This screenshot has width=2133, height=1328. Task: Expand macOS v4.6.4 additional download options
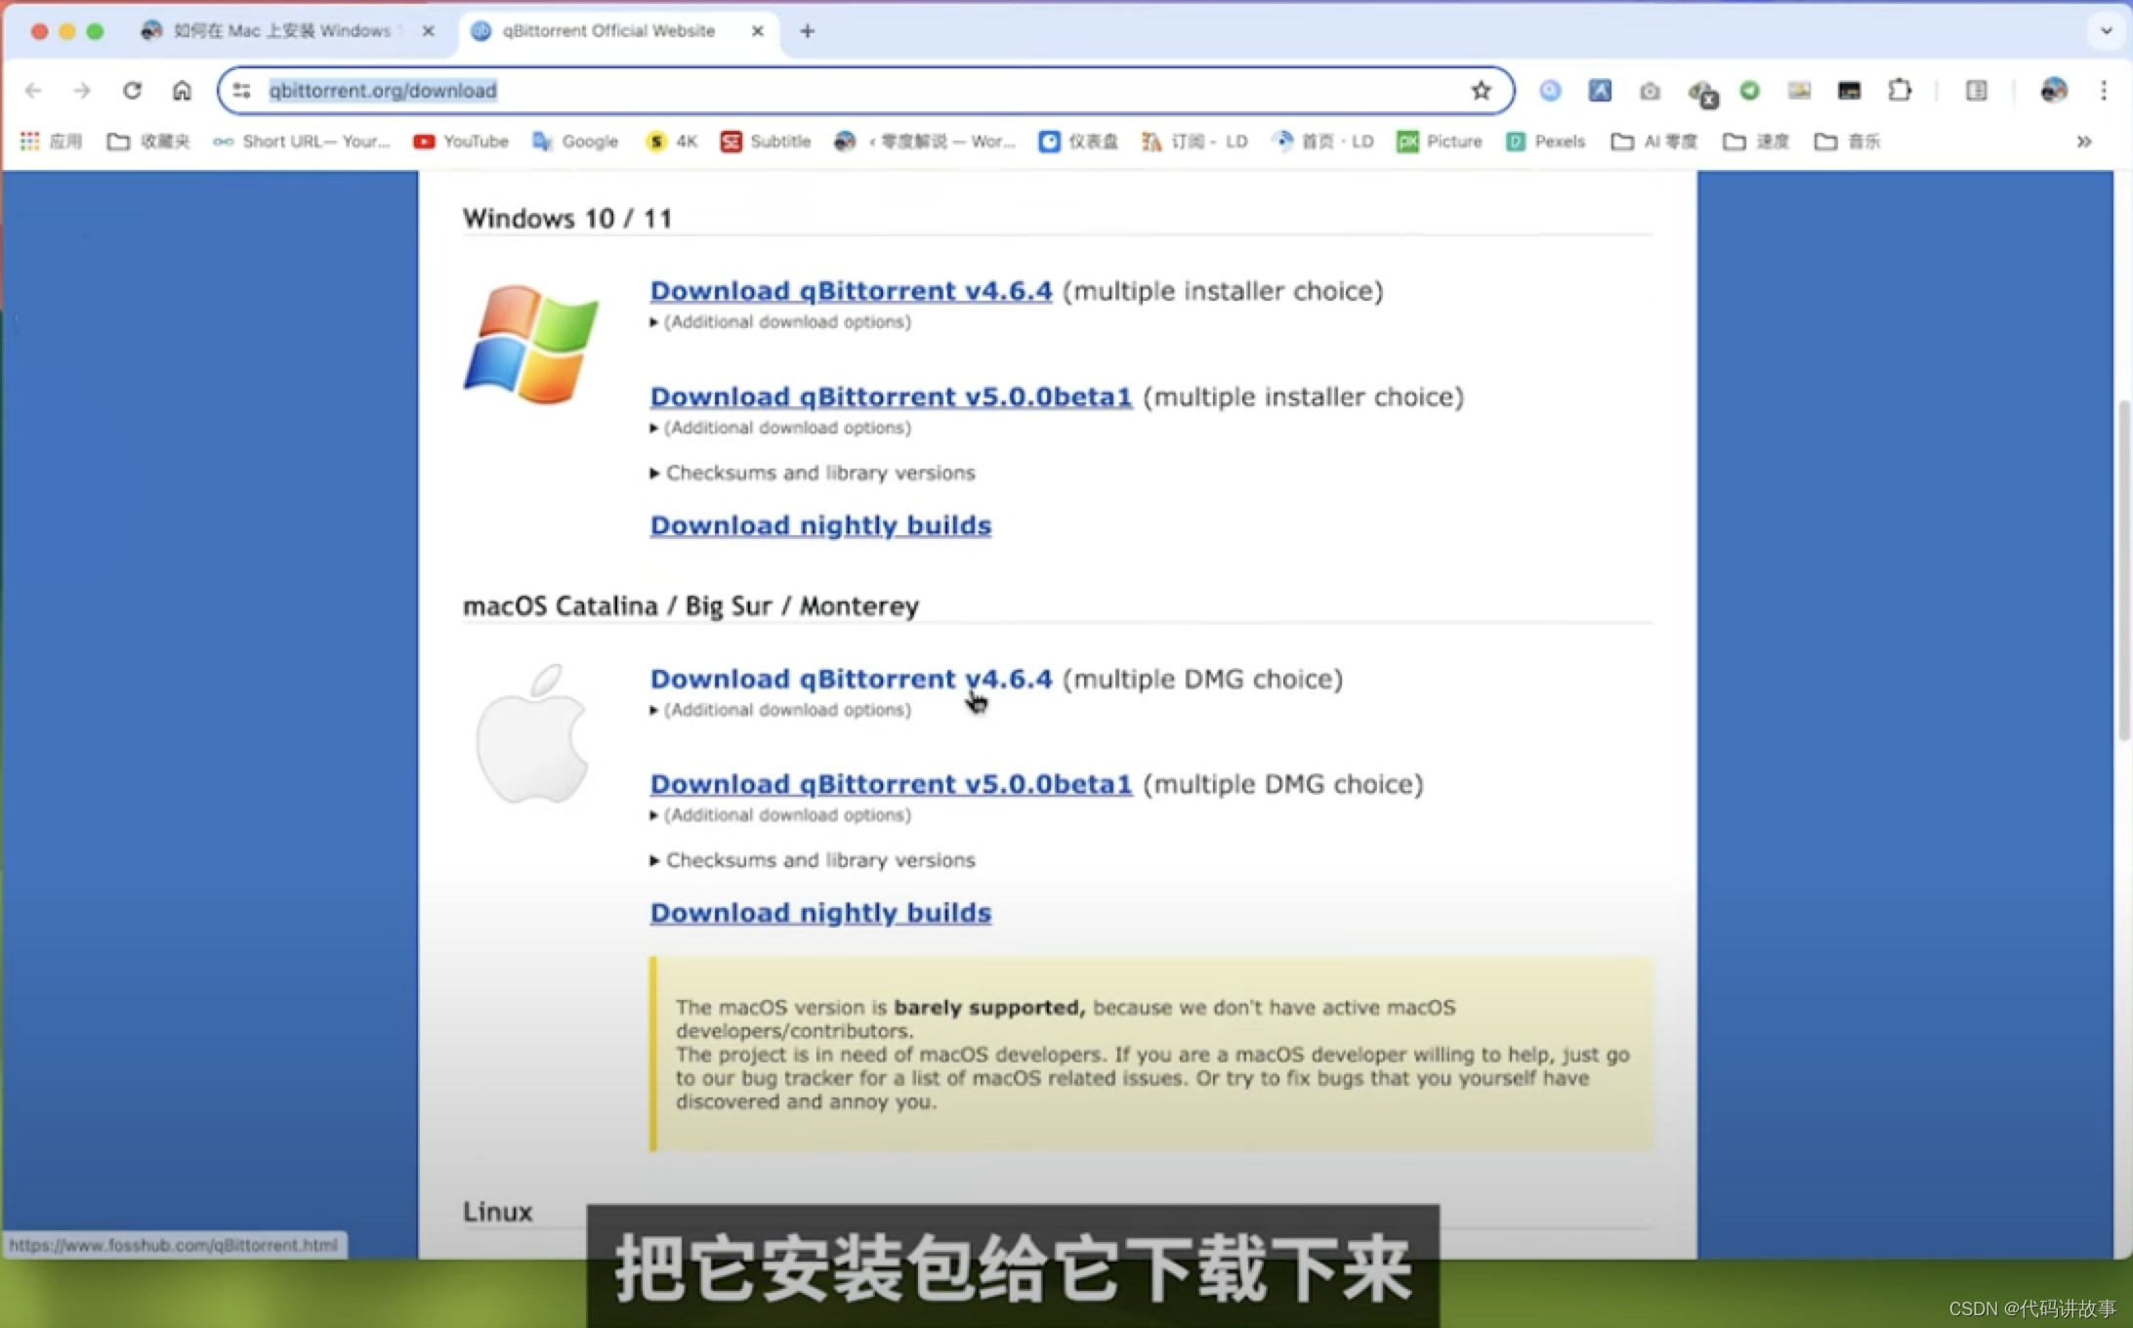coord(780,710)
